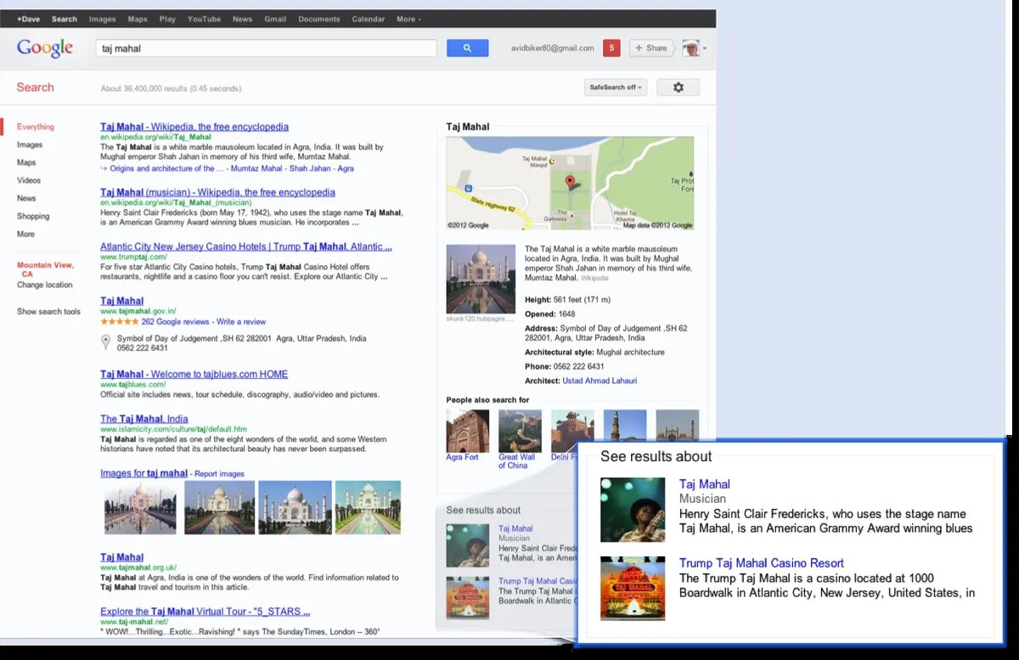The image size is (1019, 660).
Task: Click Great Wall of China thumbnail
Action: click(x=520, y=431)
